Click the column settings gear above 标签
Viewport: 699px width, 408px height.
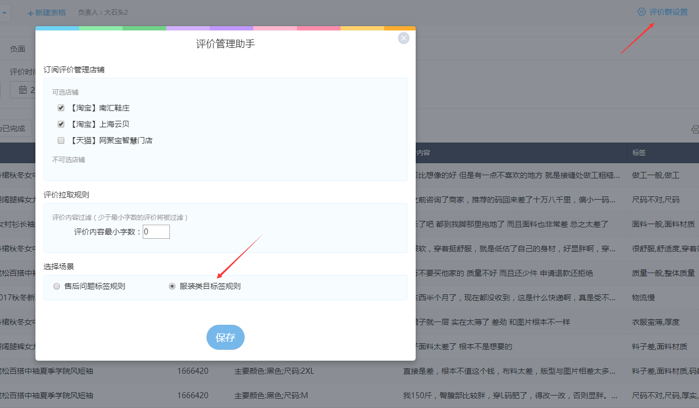point(695,129)
